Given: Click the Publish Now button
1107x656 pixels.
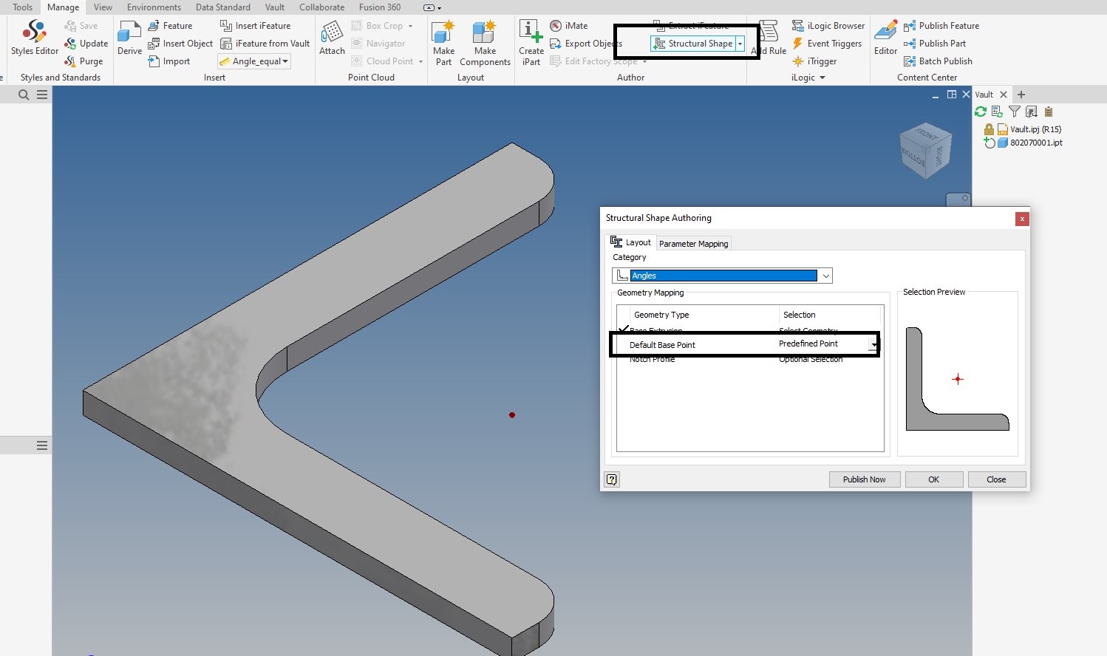Looking at the screenshot, I should click(865, 479).
